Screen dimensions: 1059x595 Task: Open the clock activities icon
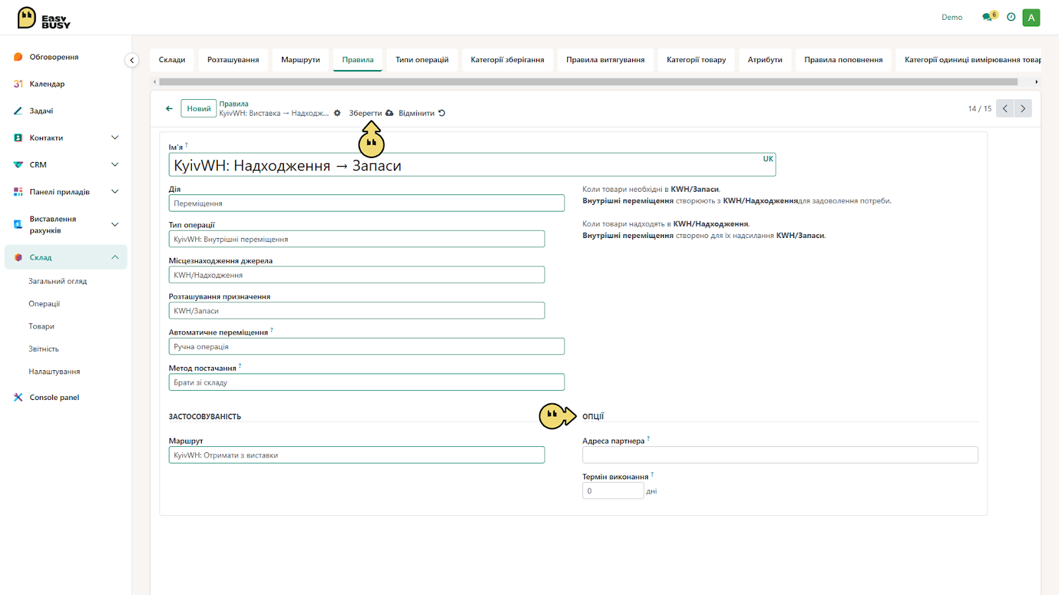[1011, 17]
